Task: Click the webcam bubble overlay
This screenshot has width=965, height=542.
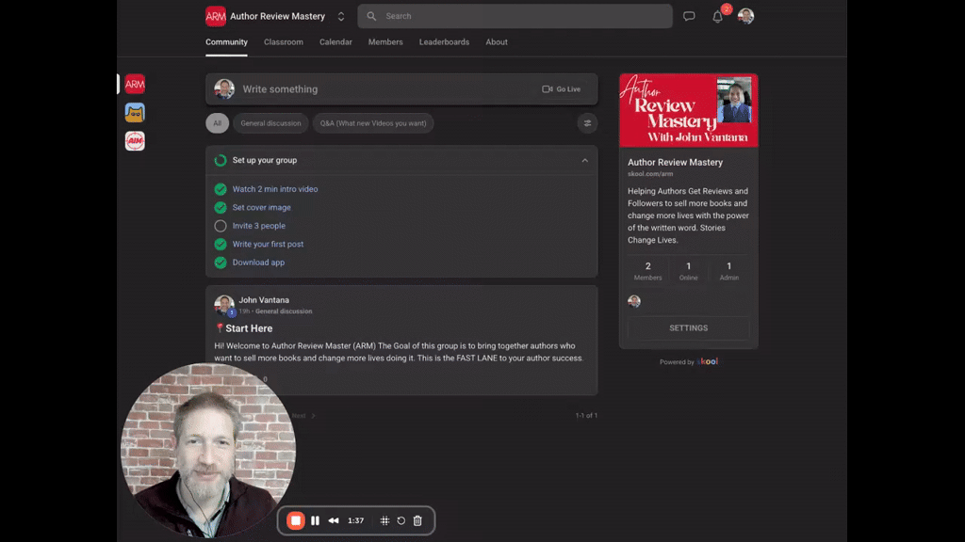Action: tap(208, 451)
